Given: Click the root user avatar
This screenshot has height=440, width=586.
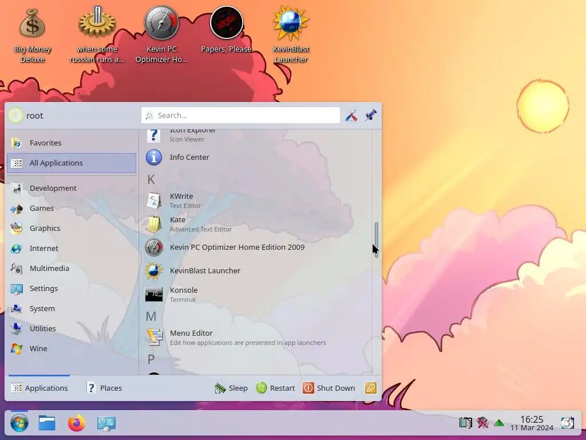Looking at the screenshot, I should pos(15,115).
